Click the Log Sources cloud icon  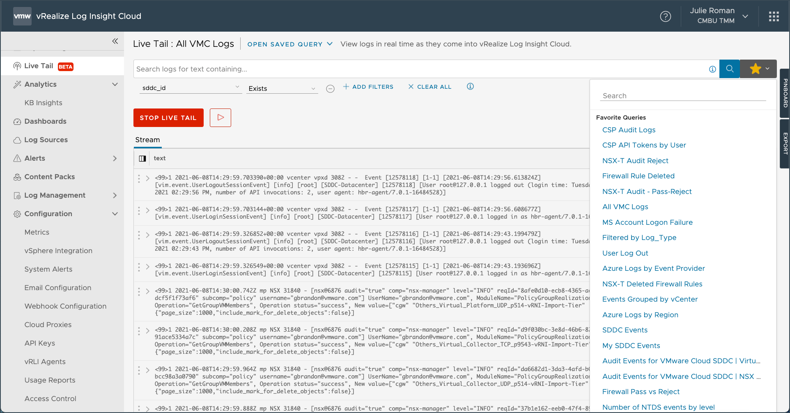click(x=17, y=140)
